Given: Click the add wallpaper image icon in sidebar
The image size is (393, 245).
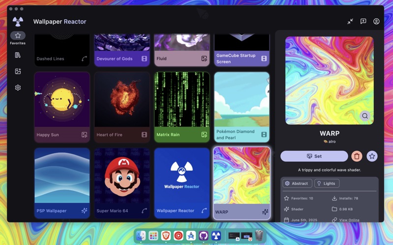Looking at the screenshot, I should pos(18,71).
